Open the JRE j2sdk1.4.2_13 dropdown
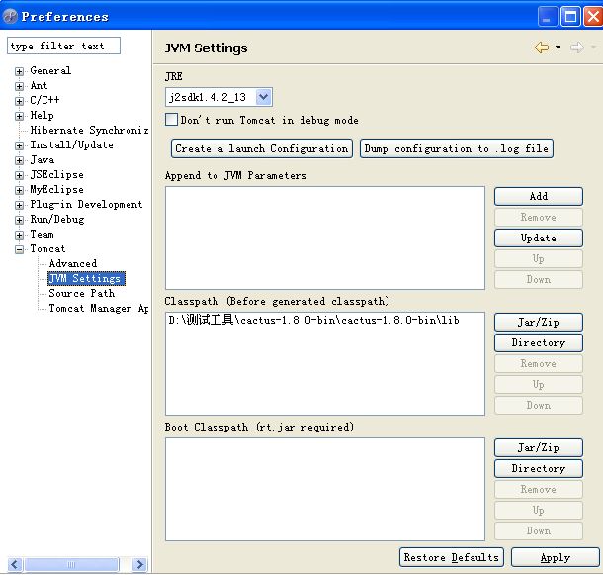Viewport: 603px width, 575px height. [x=264, y=97]
